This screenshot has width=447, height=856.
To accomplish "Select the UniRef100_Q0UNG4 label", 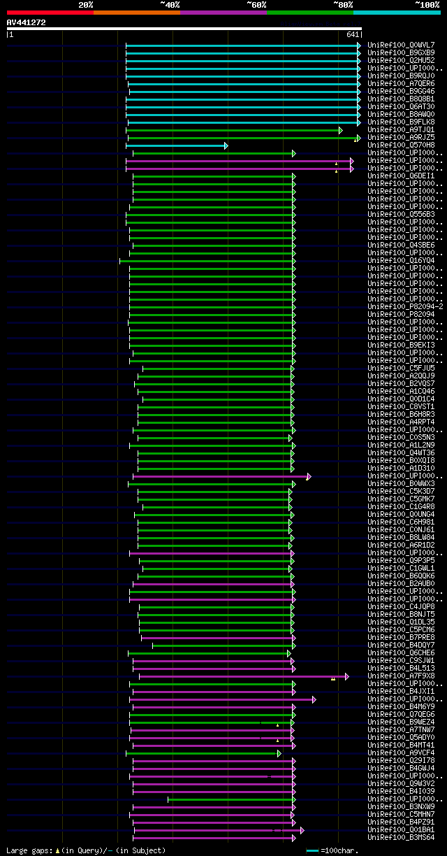I will click(x=401, y=514).
